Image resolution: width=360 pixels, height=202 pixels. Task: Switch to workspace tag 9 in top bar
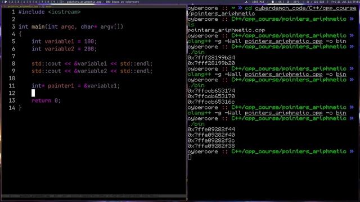coord(54,2)
